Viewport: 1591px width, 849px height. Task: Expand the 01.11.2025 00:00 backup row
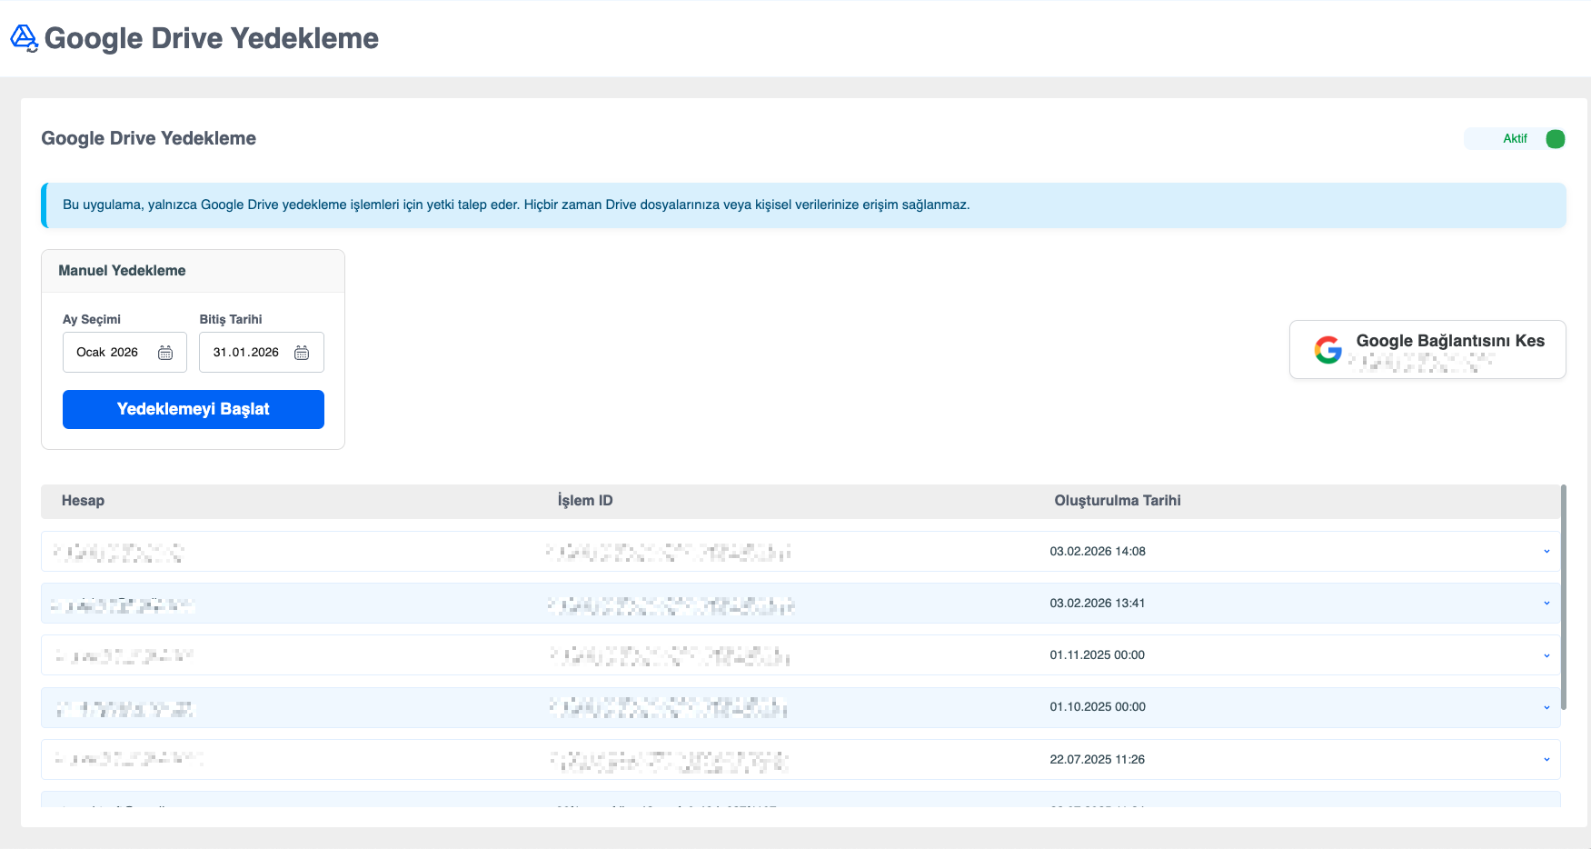click(1546, 655)
